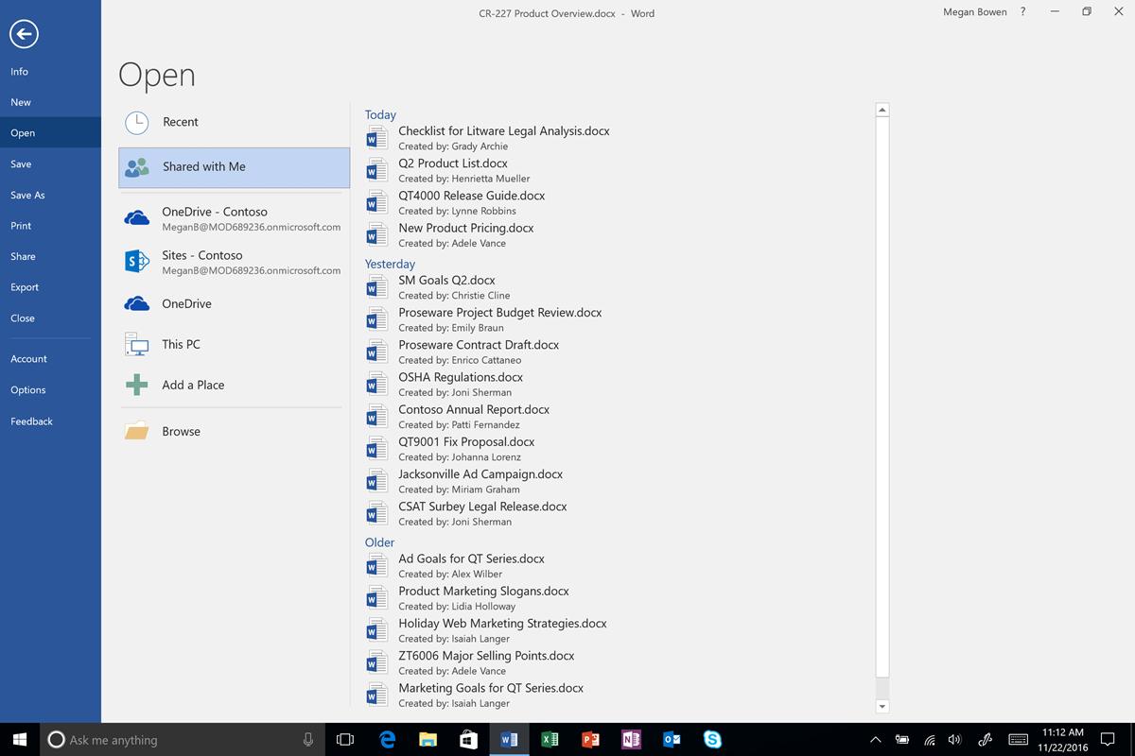The width and height of the screenshot is (1135, 756).
Task: Open File Explorer from the taskbar
Action: point(428,740)
